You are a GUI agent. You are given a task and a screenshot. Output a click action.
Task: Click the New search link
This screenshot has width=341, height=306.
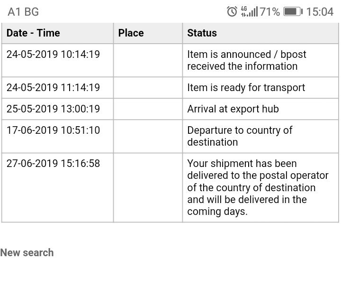[27, 252]
